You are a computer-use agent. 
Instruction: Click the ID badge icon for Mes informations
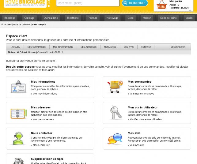coord(18,87)
